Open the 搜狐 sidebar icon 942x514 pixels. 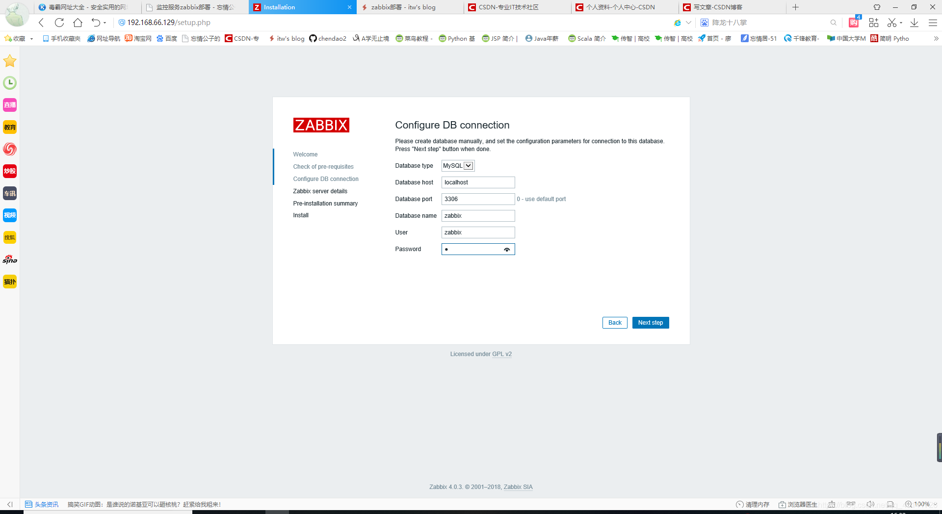pyautogui.click(x=10, y=237)
